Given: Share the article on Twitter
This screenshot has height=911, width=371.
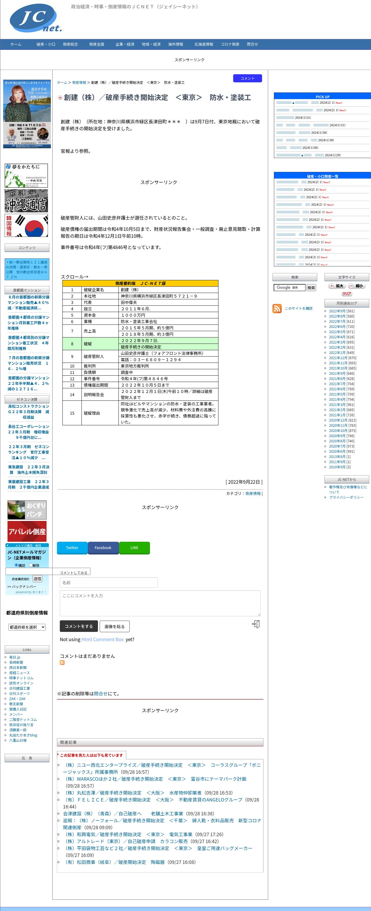Looking at the screenshot, I should click(72, 548).
